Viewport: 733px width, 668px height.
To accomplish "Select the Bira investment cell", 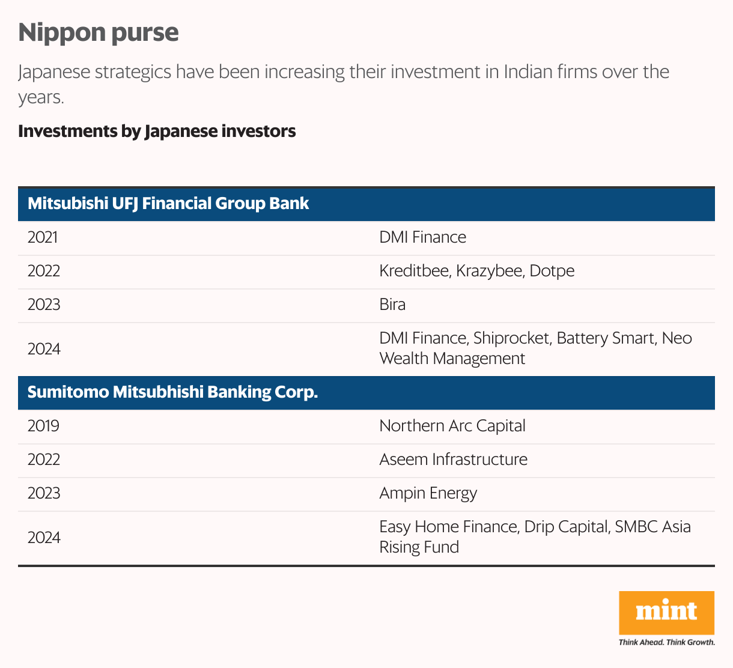I will (392, 305).
